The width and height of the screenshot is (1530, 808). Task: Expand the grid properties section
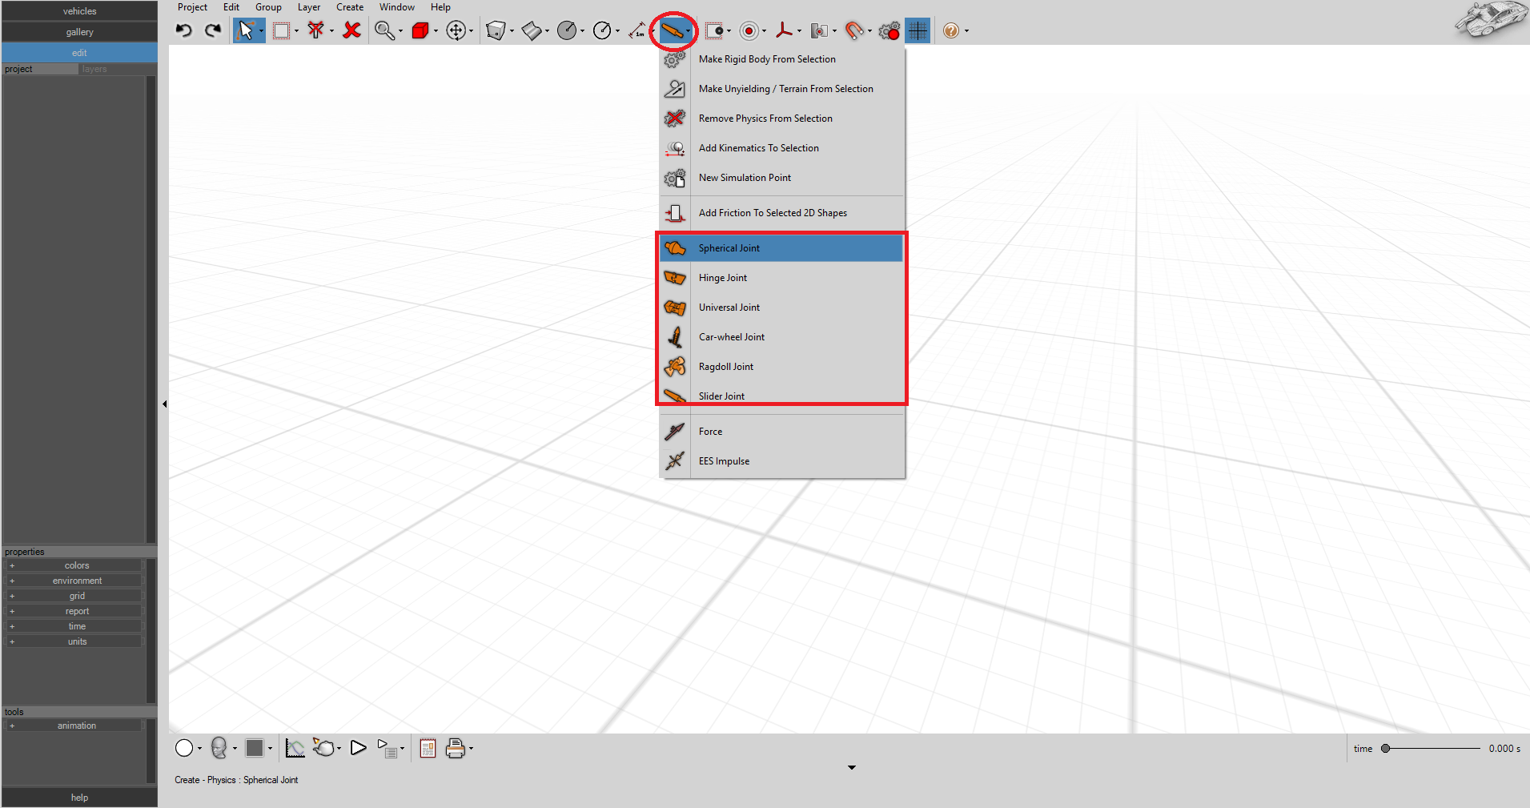coord(74,596)
